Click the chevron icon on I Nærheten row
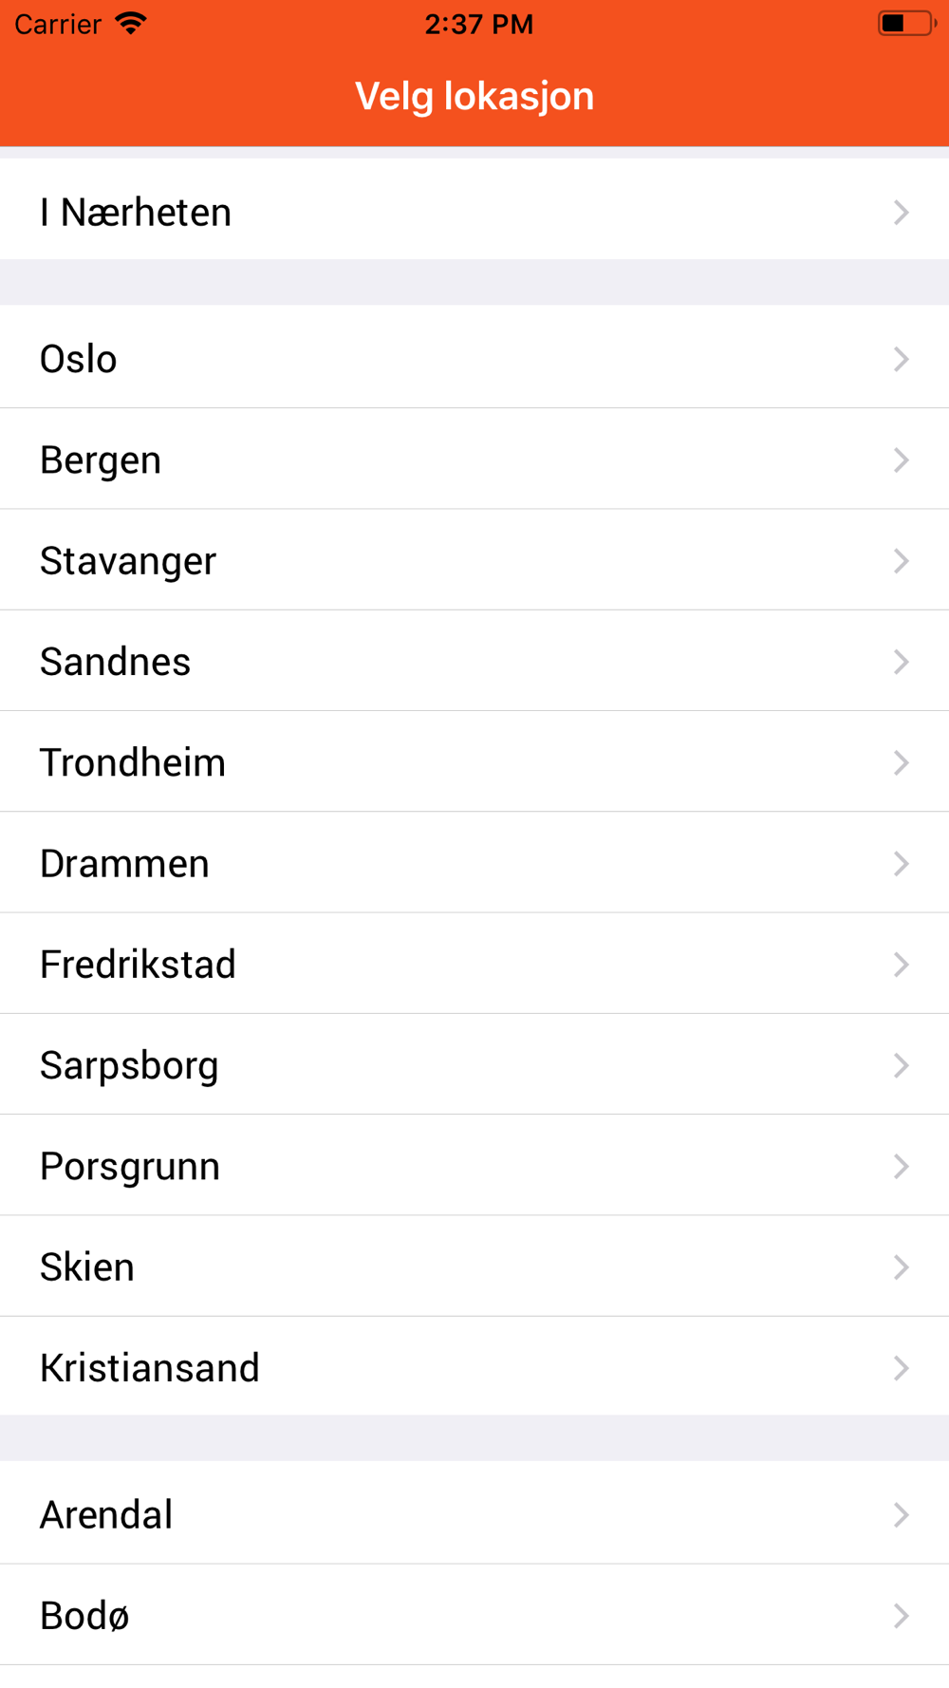Viewport: 949px width, 1688px height. pos(901,213)
